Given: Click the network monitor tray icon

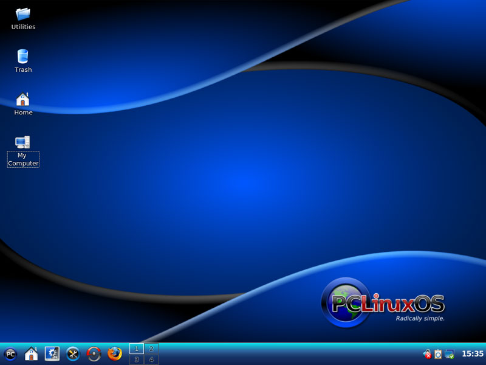Looking at the screenshot, I should (450, 354).
